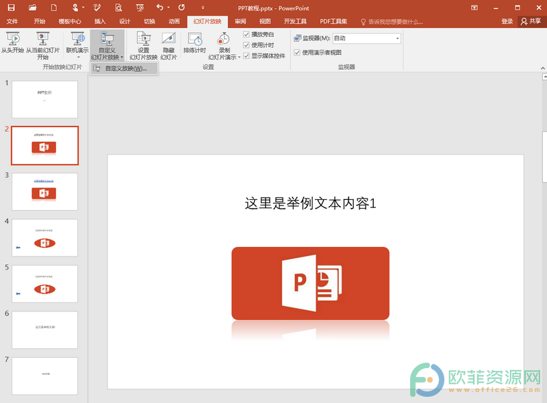Select slide 1 thumbnail titled PPT教程
Image resolution: width=547 pixels, height=403 pixels.
click(x=44, y=99)
